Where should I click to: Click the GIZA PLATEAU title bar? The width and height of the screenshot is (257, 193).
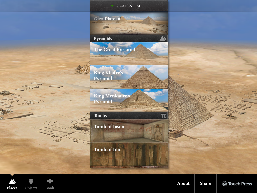pyautogui.click(x=128, y=6)
